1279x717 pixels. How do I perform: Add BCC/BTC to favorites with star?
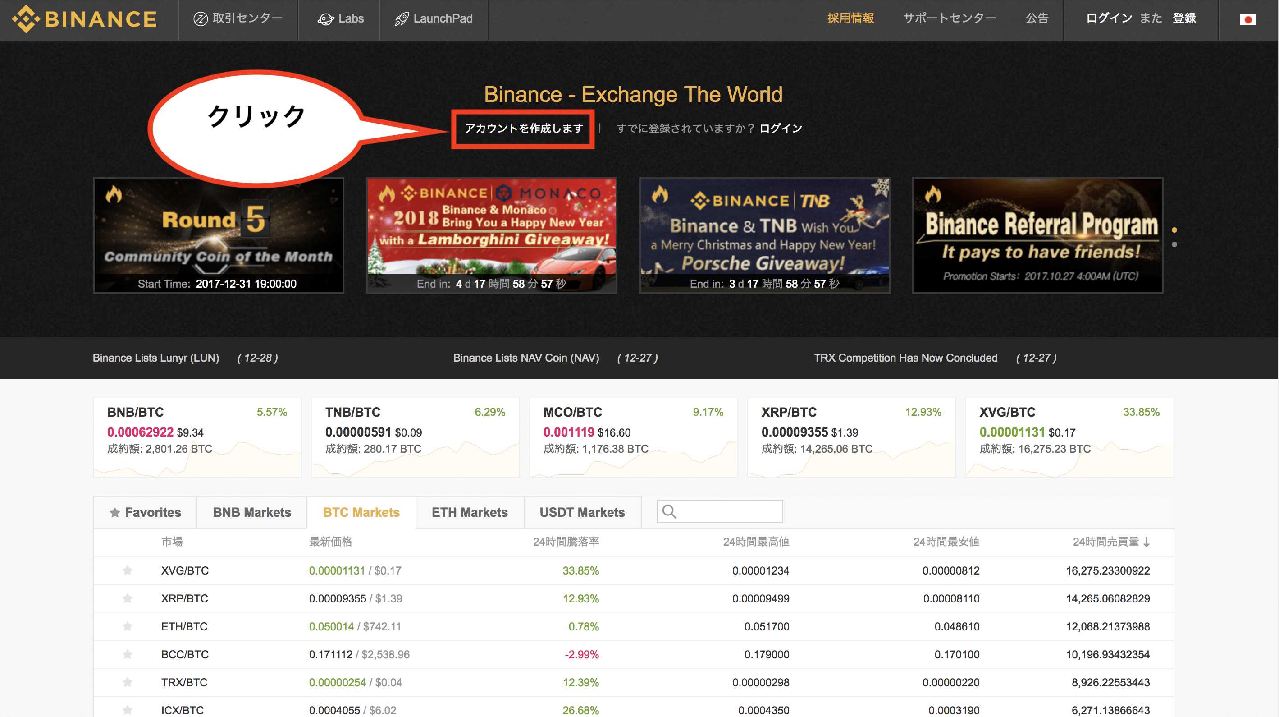pyautogui.click(x=128, y=654)
